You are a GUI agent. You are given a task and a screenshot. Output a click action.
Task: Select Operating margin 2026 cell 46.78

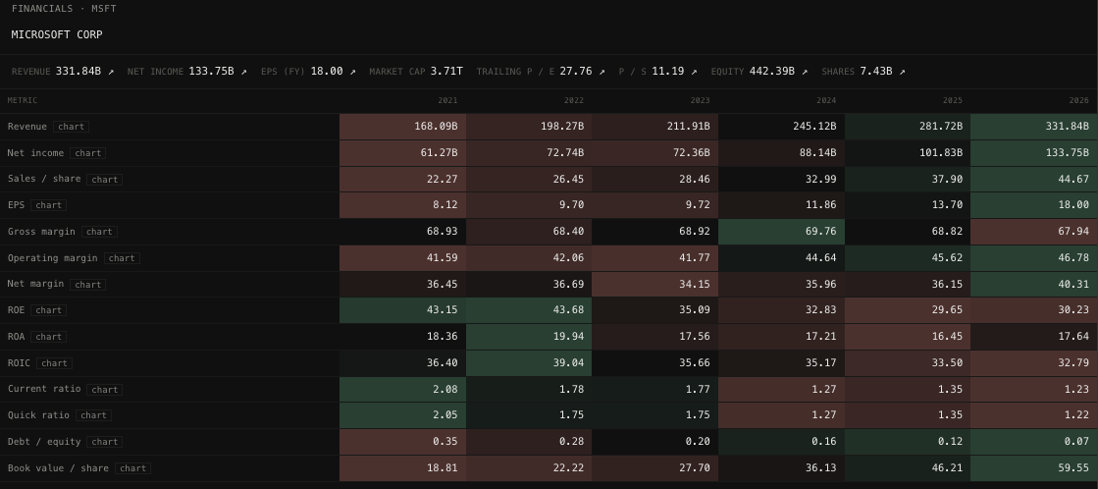1034,258
